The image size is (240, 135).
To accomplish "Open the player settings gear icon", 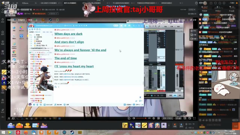I will pyautogui.click(x=154, y=118).
